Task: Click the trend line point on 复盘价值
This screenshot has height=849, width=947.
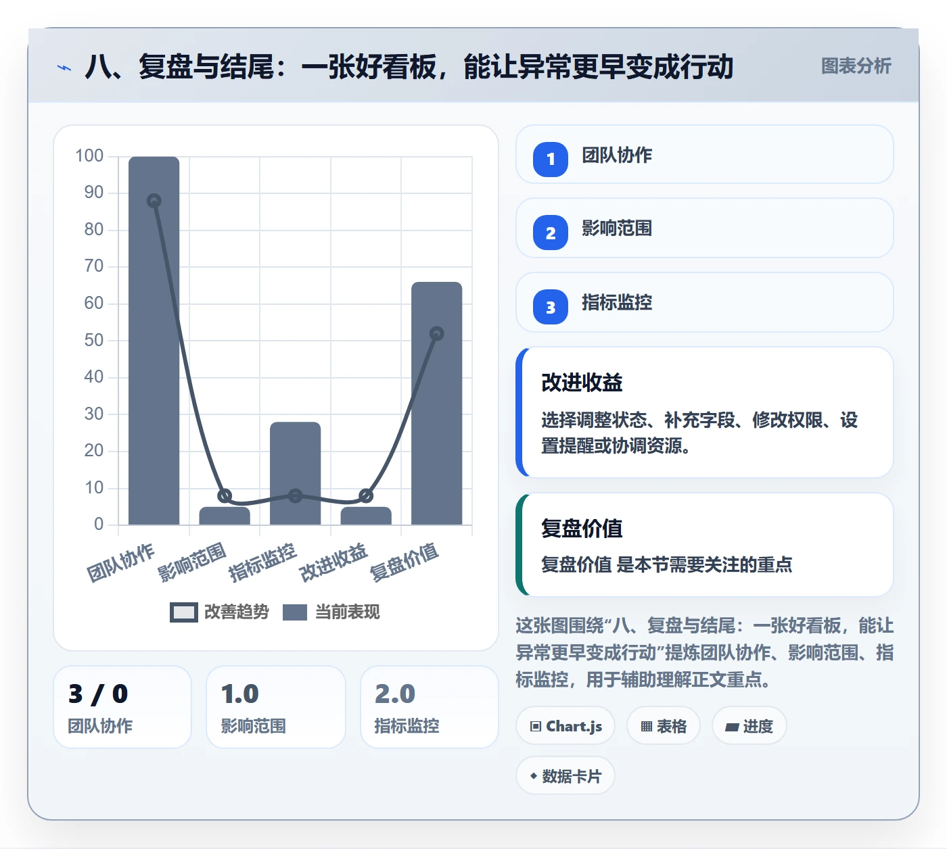Action: 437,333
